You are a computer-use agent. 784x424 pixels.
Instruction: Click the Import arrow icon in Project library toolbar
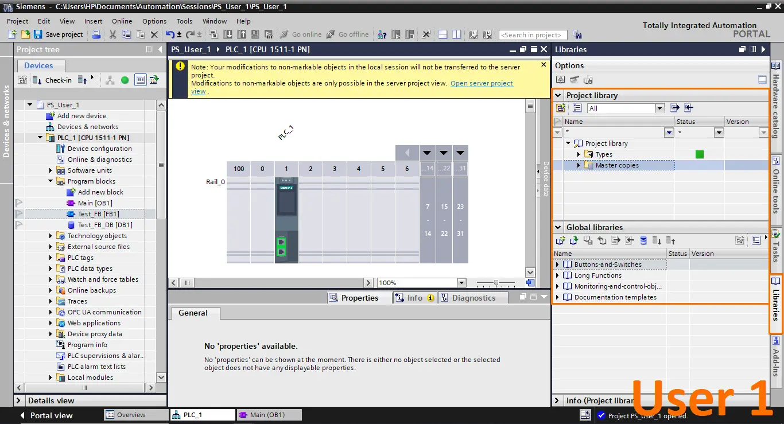coord(689,108)
